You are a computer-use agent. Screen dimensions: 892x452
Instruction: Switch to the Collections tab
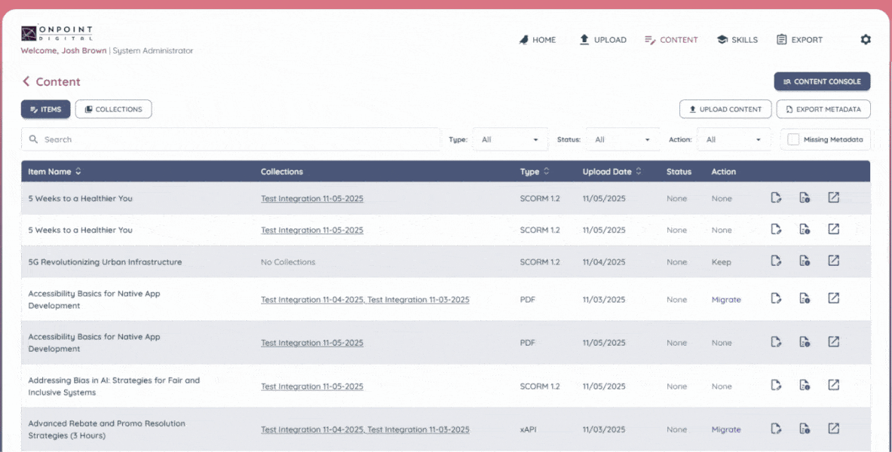click(x=113, y=109)
